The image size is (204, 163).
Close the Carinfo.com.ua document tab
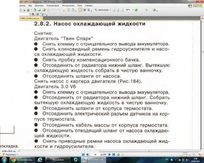point(41,17)
